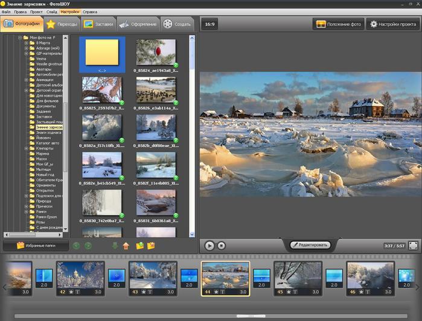This screenshot has height=321, width=422.
Task: Click the "Редактировать" button
Action: (x=312, y=245)
